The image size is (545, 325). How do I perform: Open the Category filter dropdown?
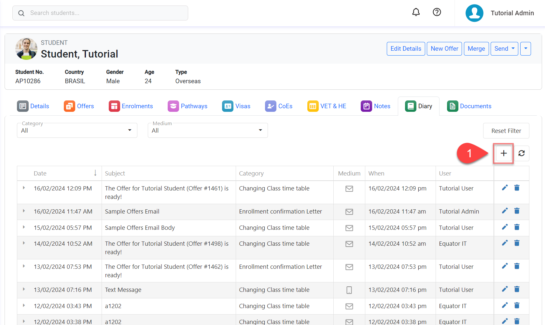[77, 130]
